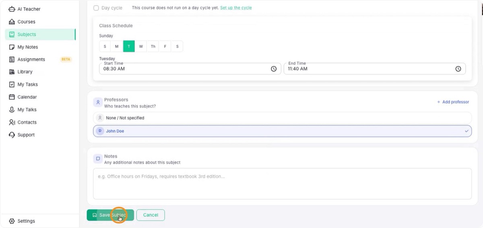Click the Assignments list icon
483x228 pixels.
12,60
